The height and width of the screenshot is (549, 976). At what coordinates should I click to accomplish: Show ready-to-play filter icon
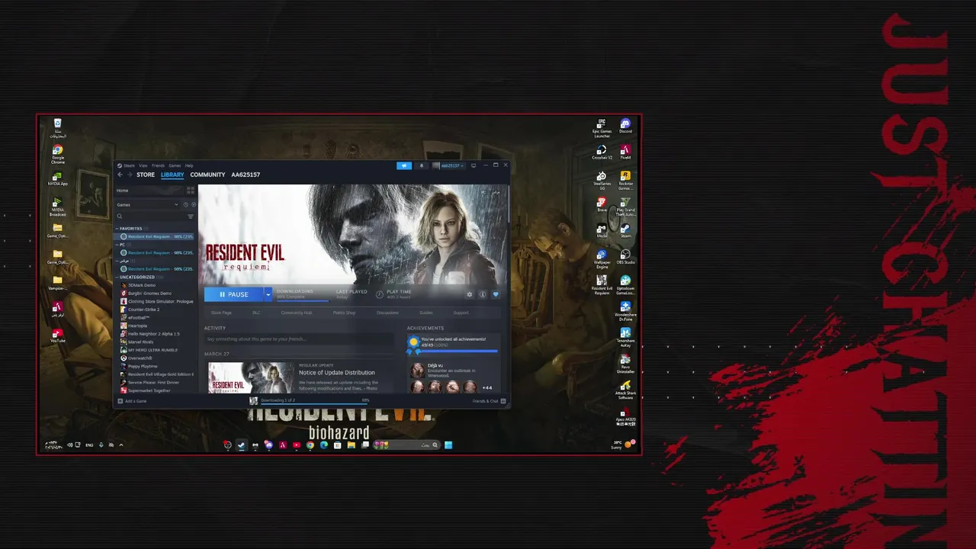194,204
